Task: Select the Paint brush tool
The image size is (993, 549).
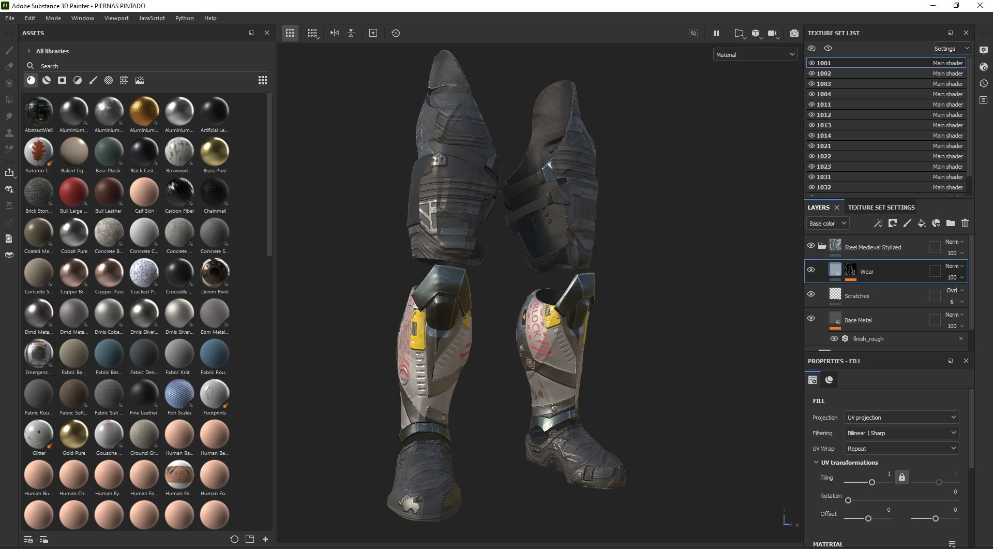Action: point(9,50)
